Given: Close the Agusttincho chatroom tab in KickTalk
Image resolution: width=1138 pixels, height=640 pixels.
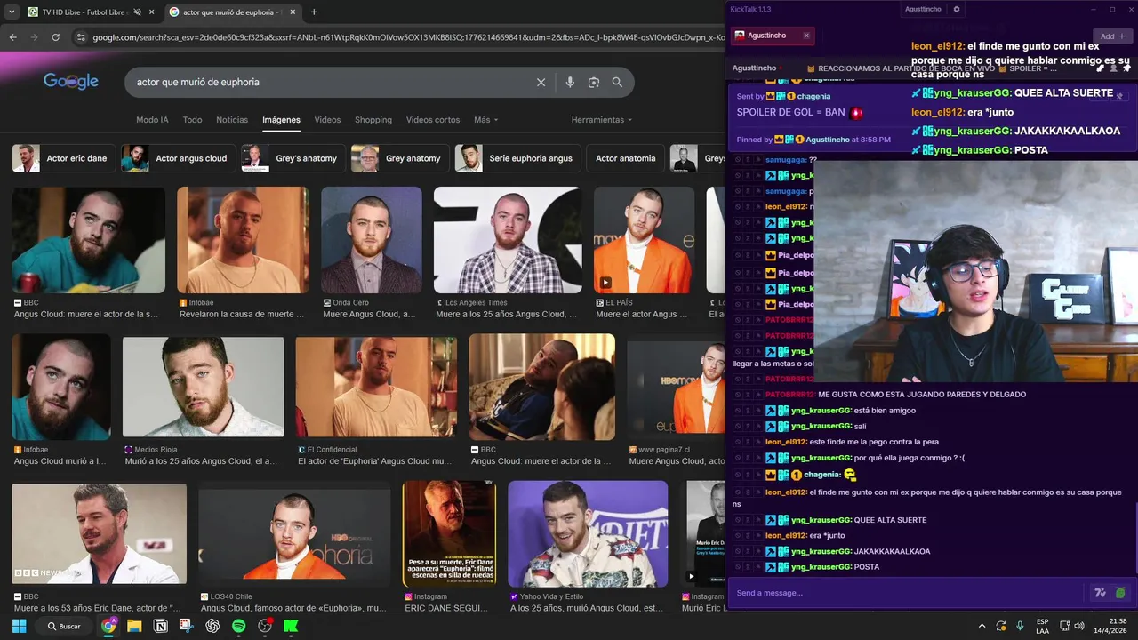Looking at the screenshot, I should click(x=806, y=36).
